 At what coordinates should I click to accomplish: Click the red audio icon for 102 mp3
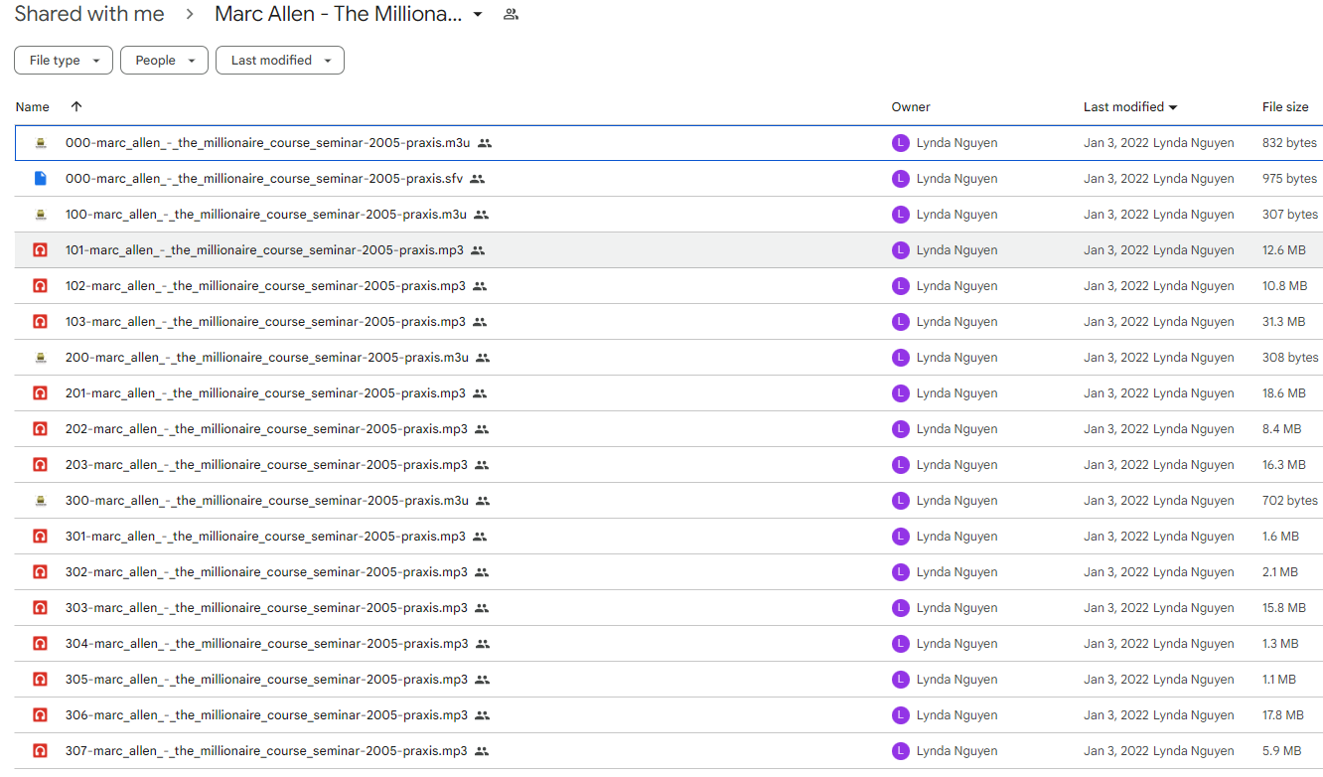tap(40, 286)
